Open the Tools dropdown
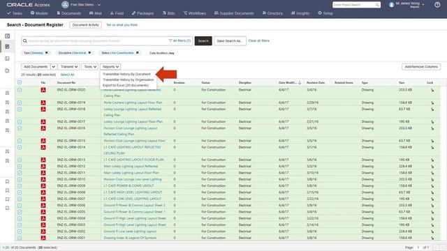 pyautogui.click(x=89, y=67)
